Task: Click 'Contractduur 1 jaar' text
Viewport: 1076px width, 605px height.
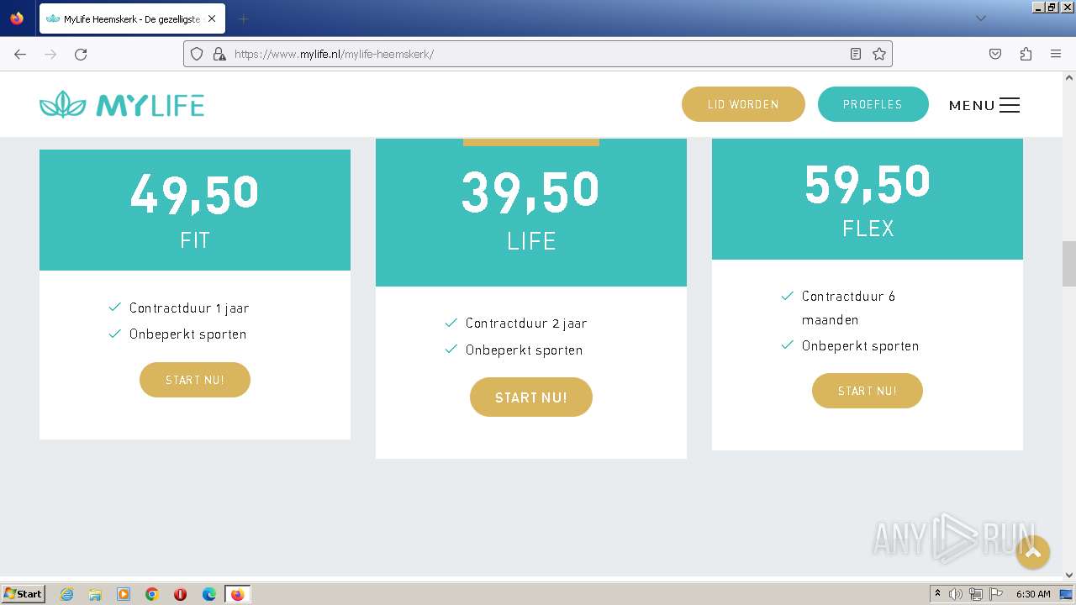Action: pyautogui.click(x=189, y=308)
